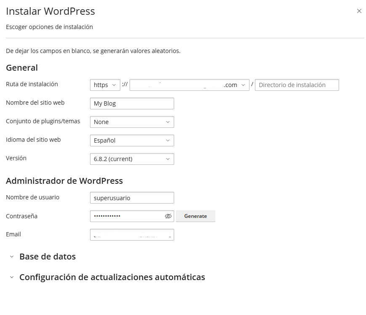This screenshot has width=366, height=315.
Task: Change the Español site language dropdown
Action: click(132, 140)
